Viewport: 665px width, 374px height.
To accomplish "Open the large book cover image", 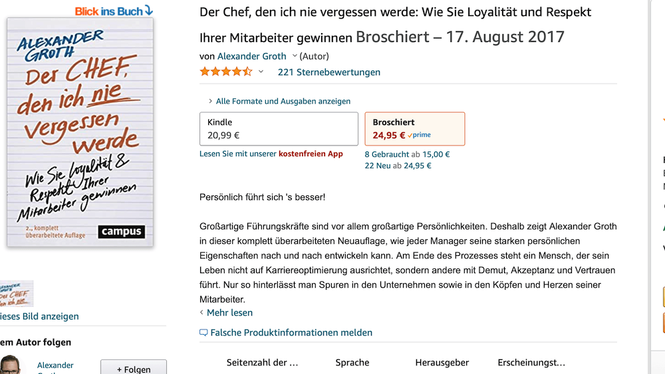I will pos(80,132).
